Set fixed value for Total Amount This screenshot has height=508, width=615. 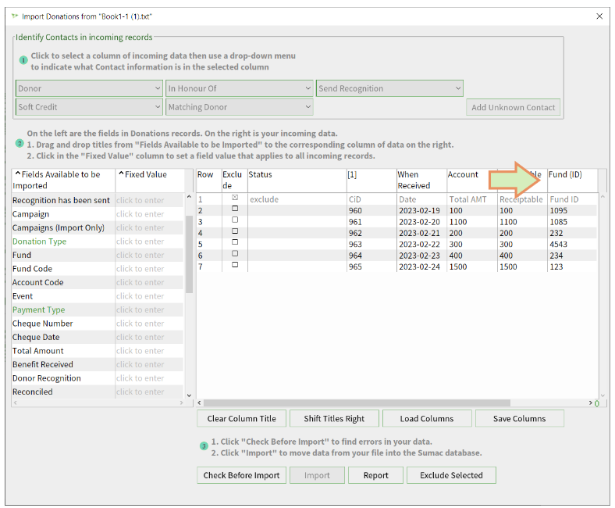(149, 351)
